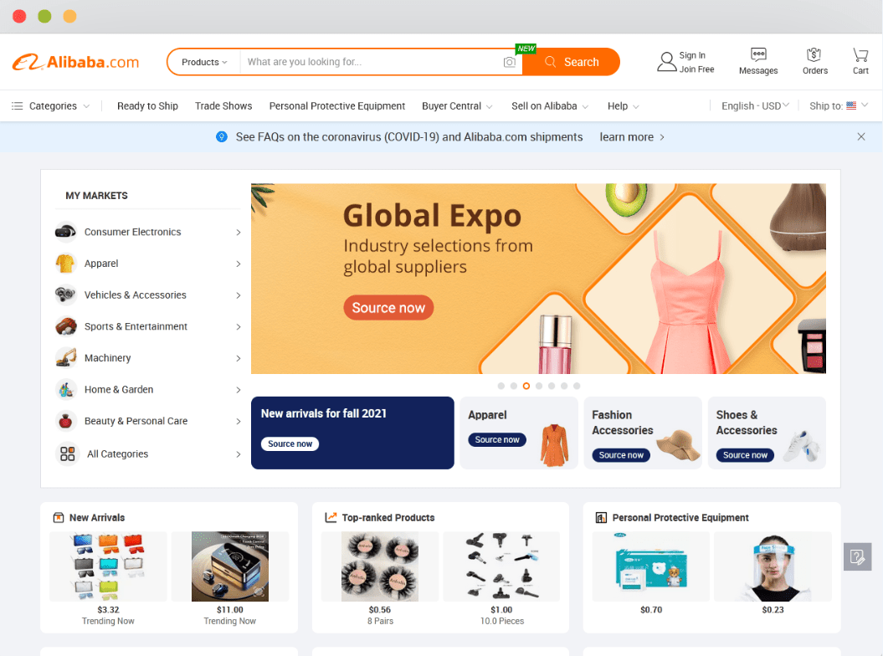
Task: Click the All Categories grid icon
Action: click(68, 454)
